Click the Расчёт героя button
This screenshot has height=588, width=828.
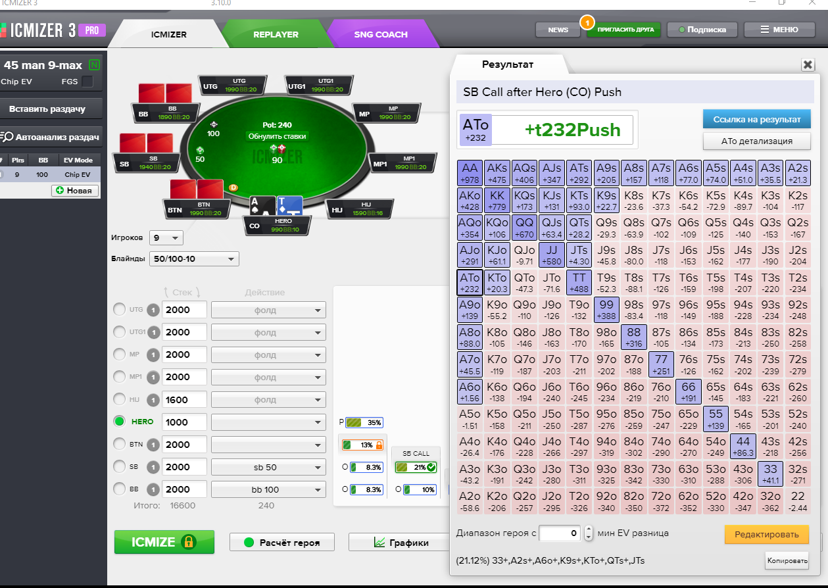click(281, 543)
